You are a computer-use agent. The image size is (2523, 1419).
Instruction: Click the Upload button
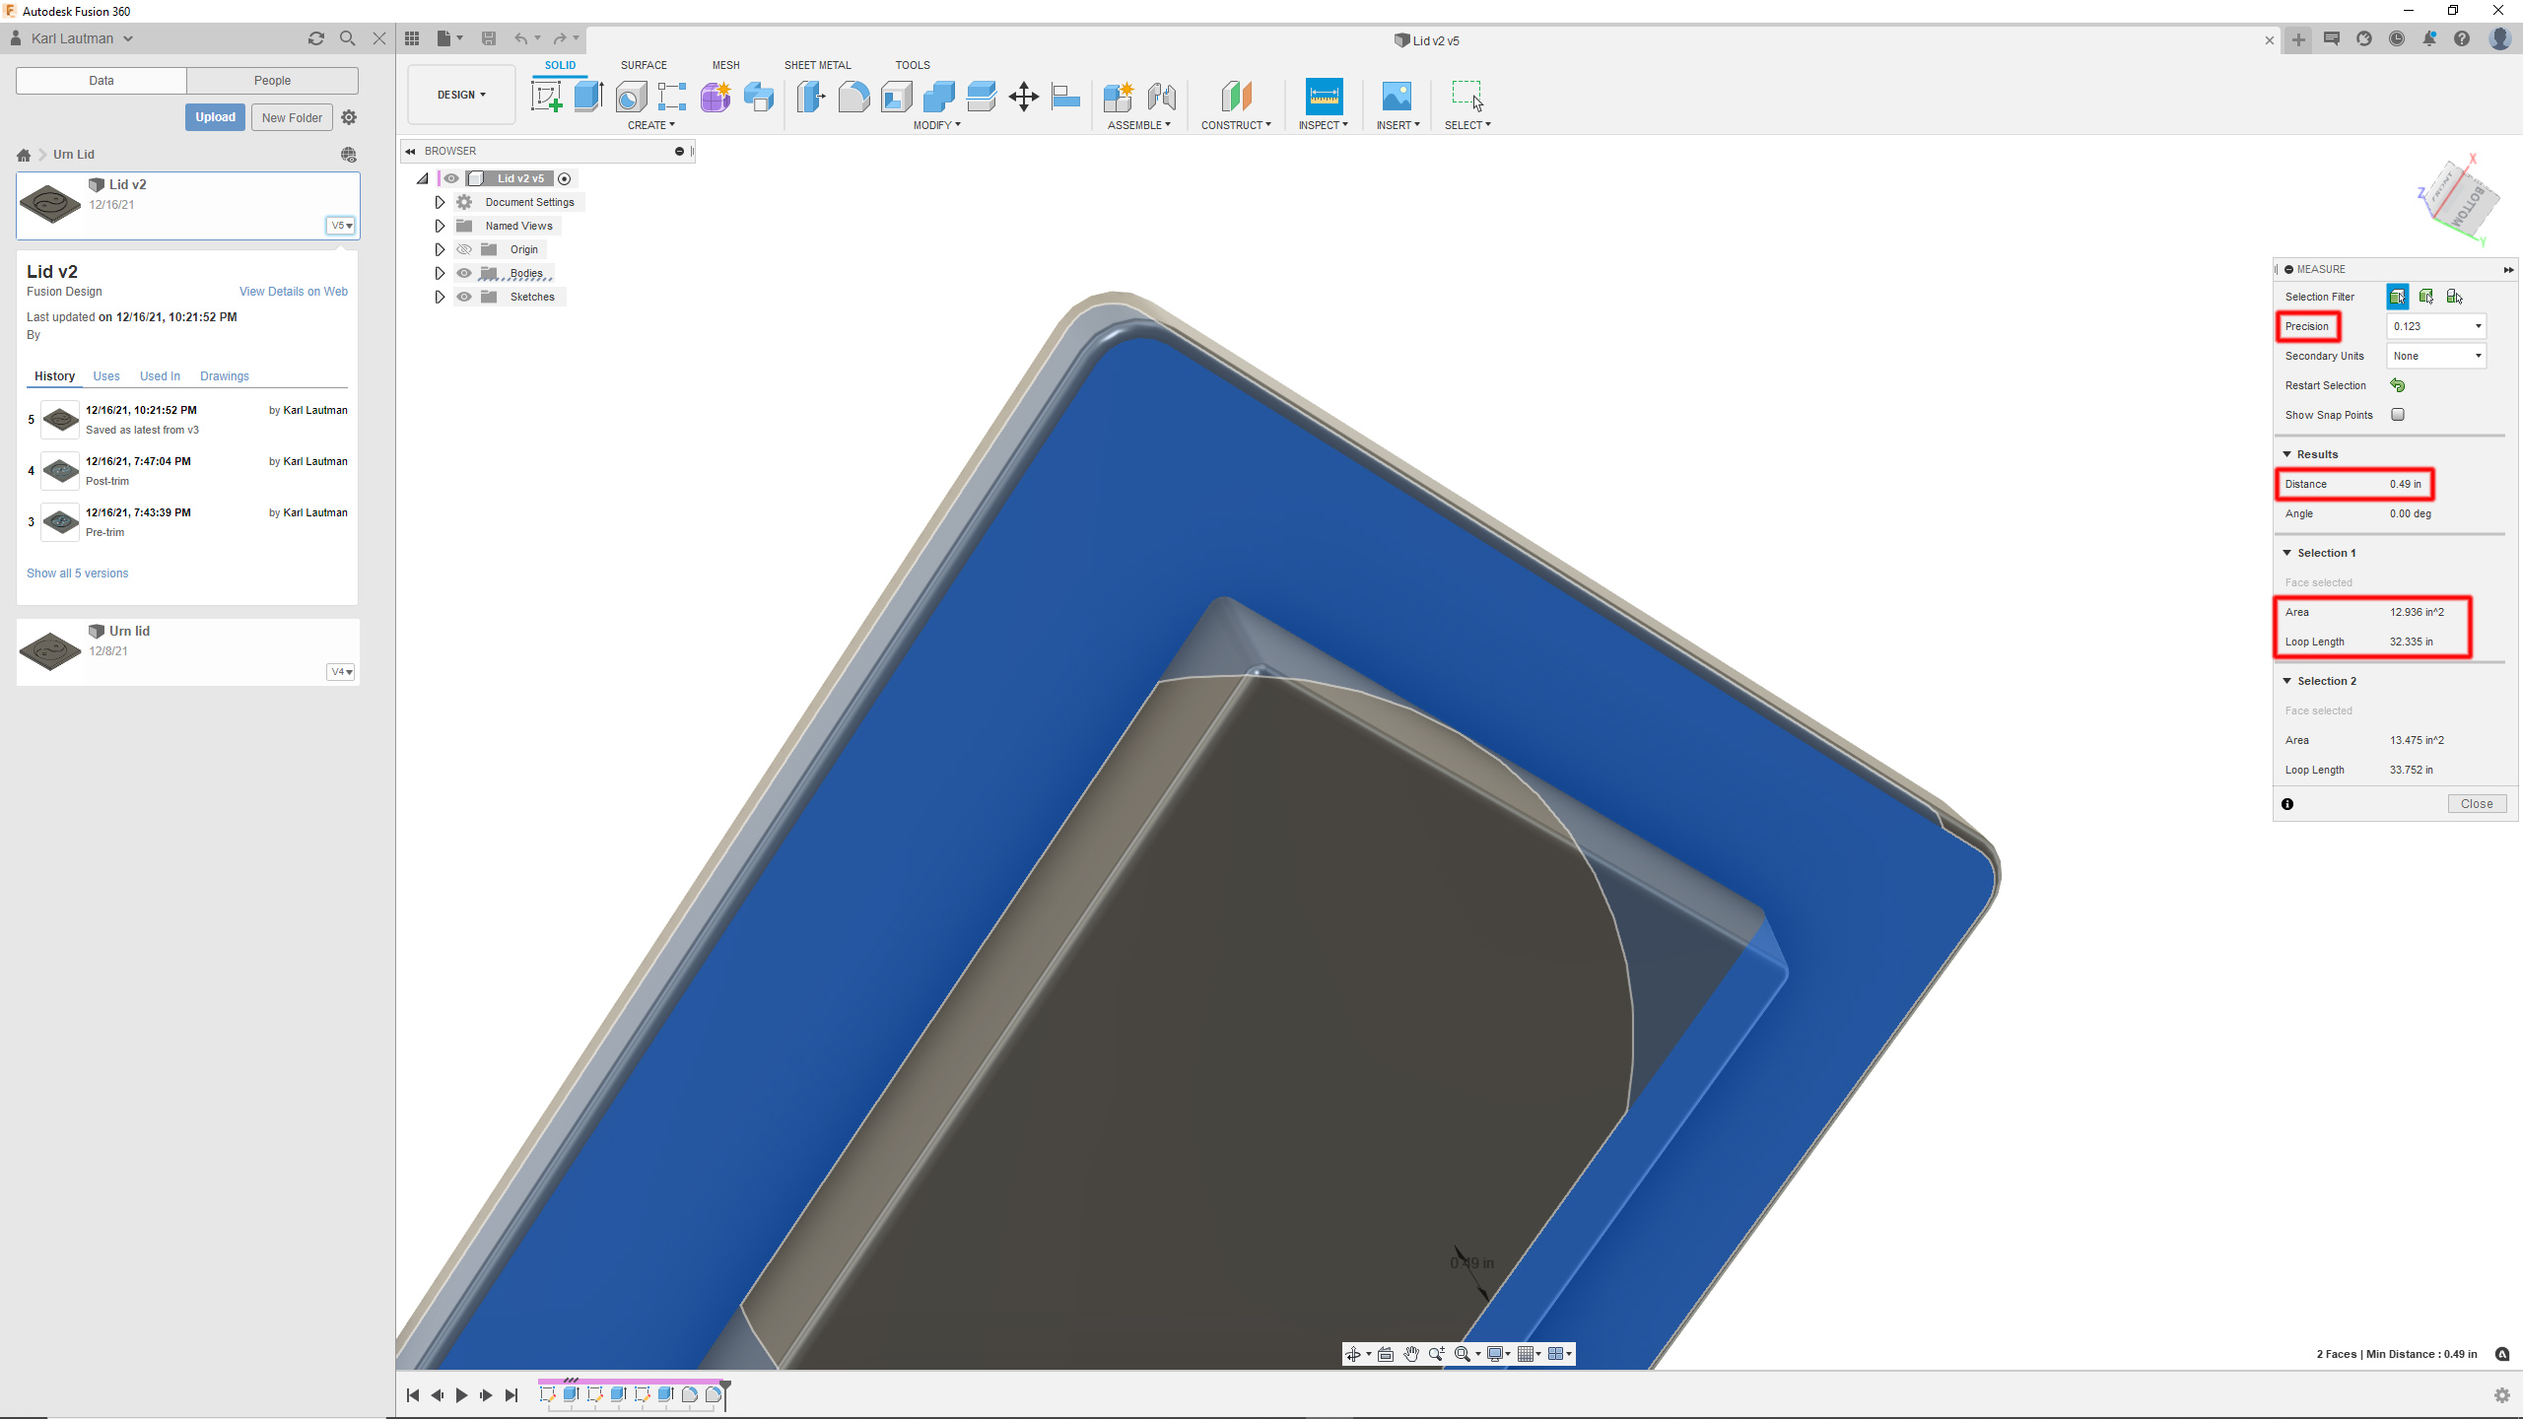[x=215, y=117]
